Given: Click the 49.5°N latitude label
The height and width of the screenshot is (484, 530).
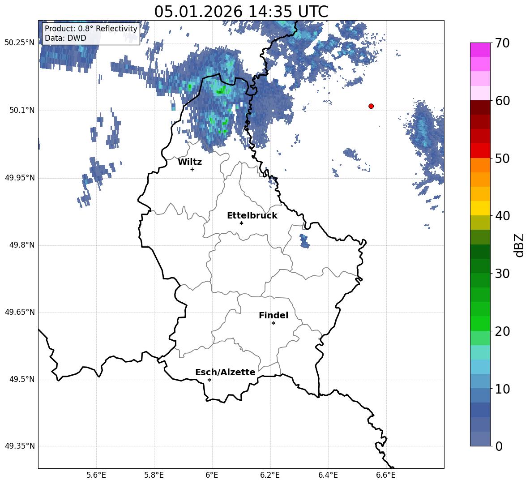Looking at the screenshot, I should coord(22,379).
